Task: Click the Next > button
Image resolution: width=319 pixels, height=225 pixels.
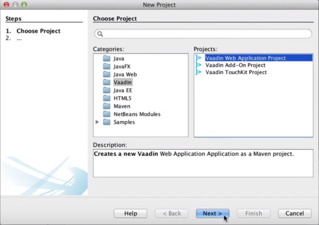Action: 213,213
